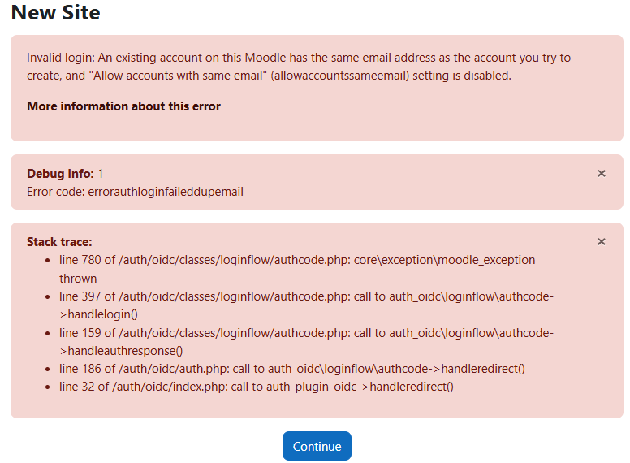Click the Debug info label
The image size is (630, 463).
click(60, 174)
